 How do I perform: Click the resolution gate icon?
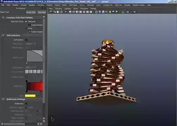pyautogui.click(x=77, y=12)
